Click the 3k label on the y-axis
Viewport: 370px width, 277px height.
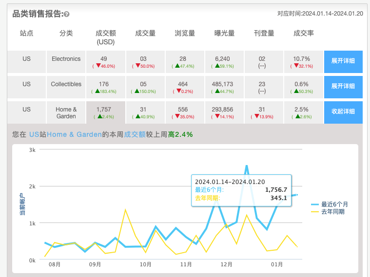pos(32,150)
